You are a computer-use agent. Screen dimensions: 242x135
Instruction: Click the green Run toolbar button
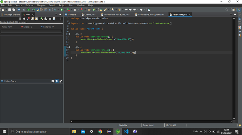pyautogui.click(x=62, y=10)
